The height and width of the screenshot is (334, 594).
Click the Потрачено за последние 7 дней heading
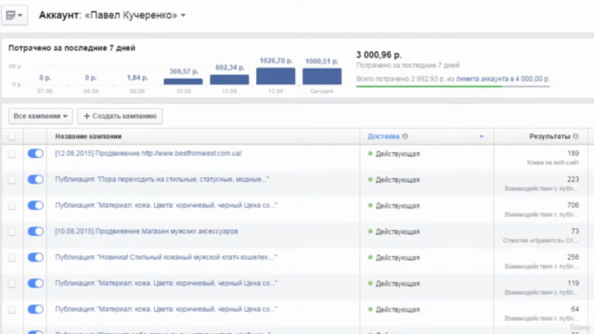[x=71, y=48]
